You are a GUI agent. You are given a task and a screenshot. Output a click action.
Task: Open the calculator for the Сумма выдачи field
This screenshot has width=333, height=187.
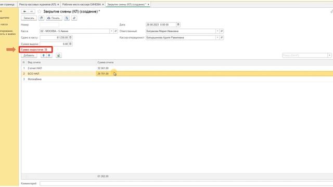point(71,44)
